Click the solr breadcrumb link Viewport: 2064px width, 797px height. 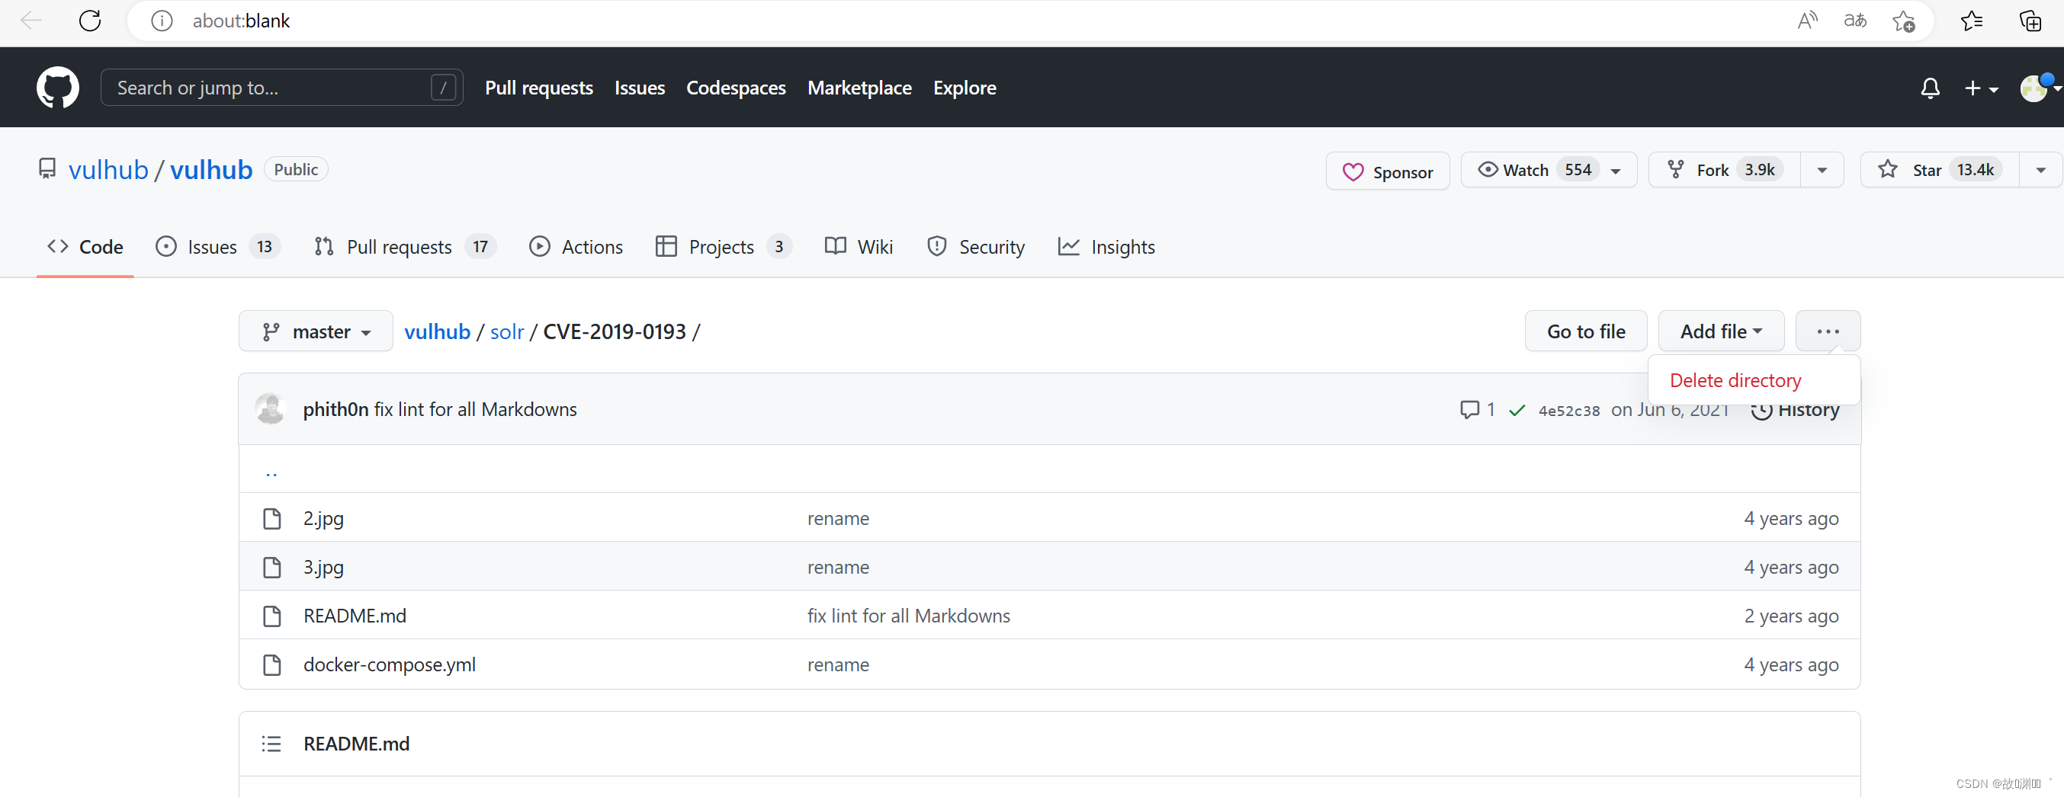point(506,331)
